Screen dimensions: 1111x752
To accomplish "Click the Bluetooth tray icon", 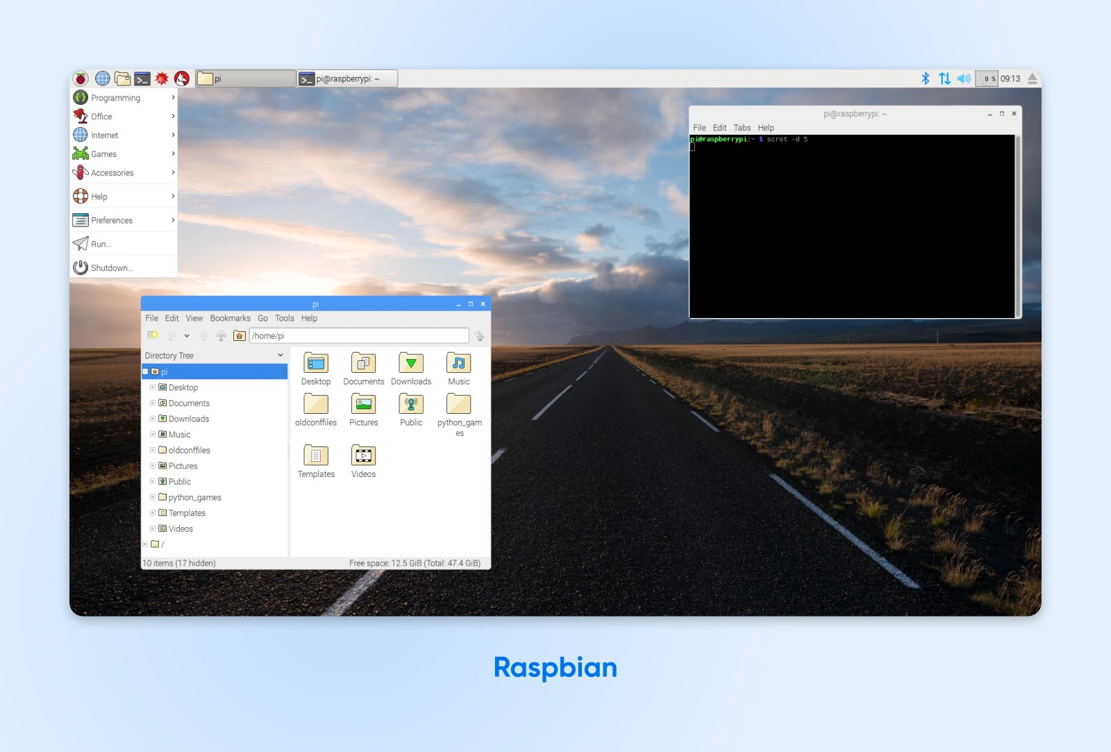I will click(925, 78).
